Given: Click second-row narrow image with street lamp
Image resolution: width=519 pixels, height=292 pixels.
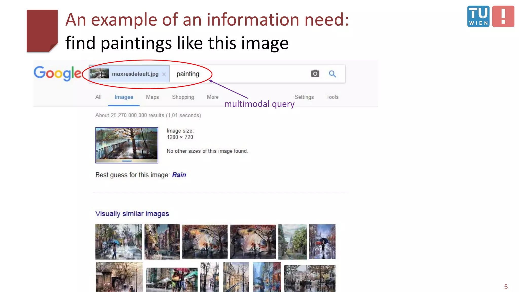Looking at the screenshot, I should click(210, 277).
